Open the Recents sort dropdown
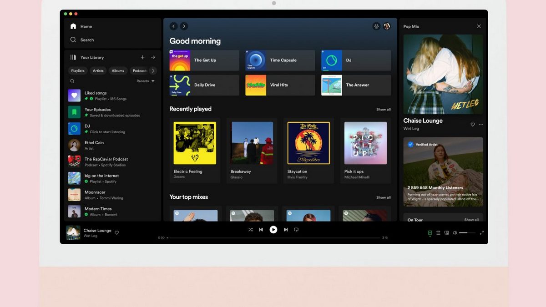The height and width of the screenshot is (307, 546). 146,81
